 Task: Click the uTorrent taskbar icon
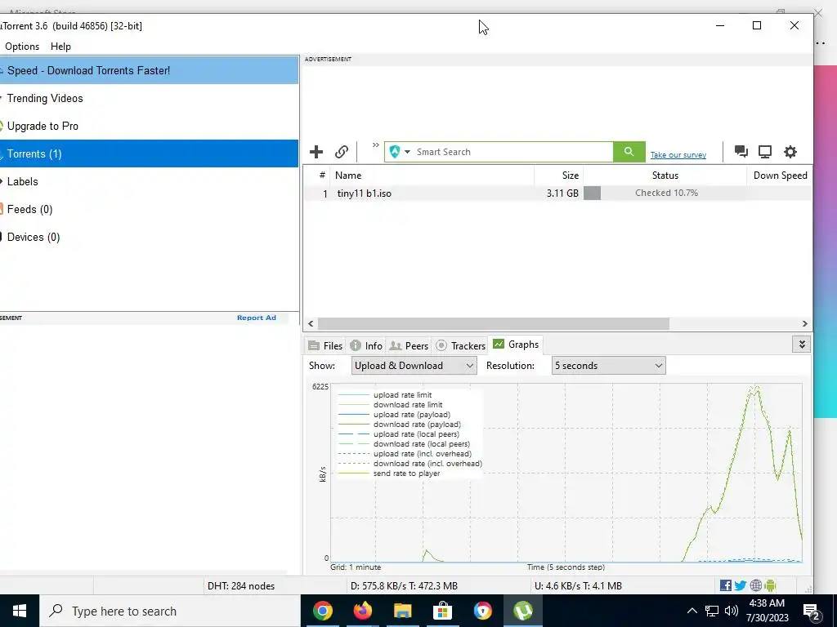click(x=522, y=611)
